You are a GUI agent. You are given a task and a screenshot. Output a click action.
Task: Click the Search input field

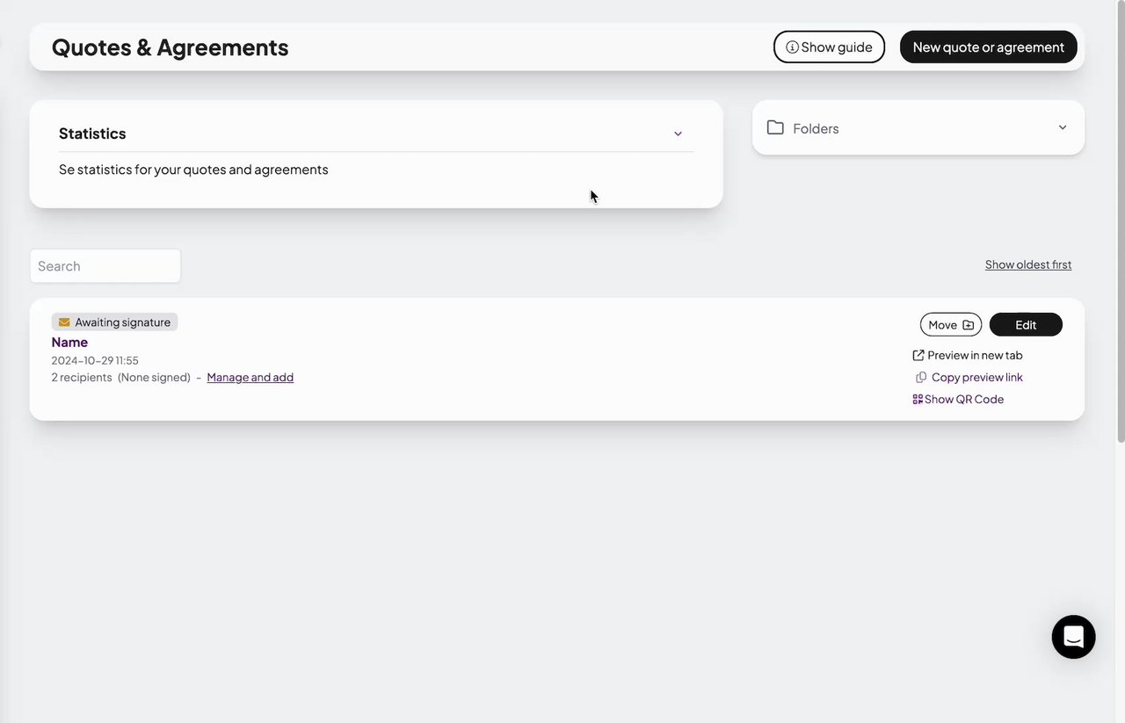pyautogui.click(x=105, y=266)
